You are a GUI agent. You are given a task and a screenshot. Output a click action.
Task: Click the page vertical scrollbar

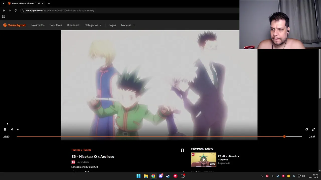pyautogui.click(x=320, y=74)
